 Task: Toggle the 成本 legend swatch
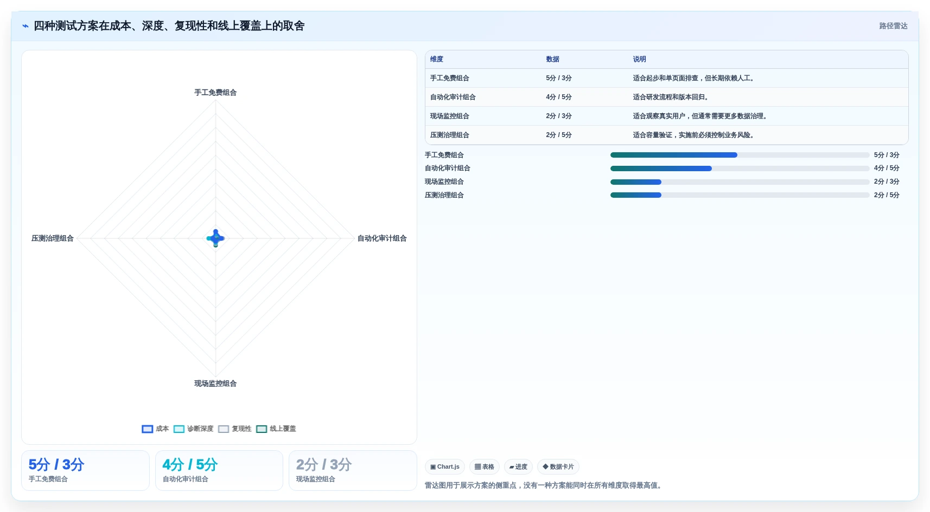click(x=148, y=429)
